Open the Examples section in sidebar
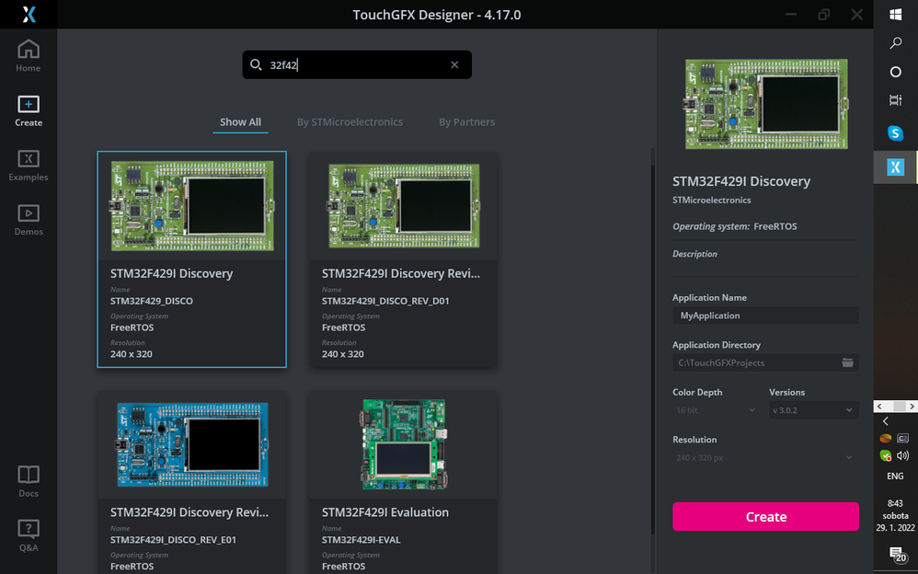 pyautogui.click(x=29, y=166)
